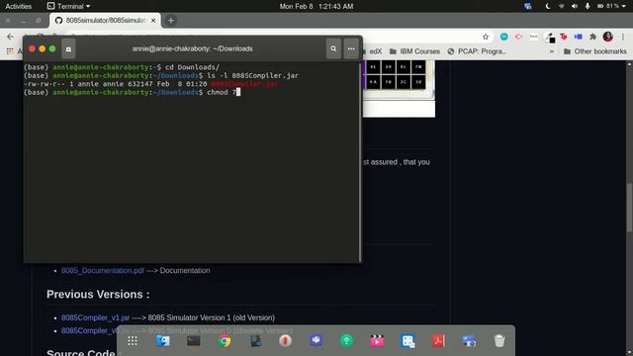
Task: Open the 8085_Documentation.pdf link
Action: [x=103, y=270]
